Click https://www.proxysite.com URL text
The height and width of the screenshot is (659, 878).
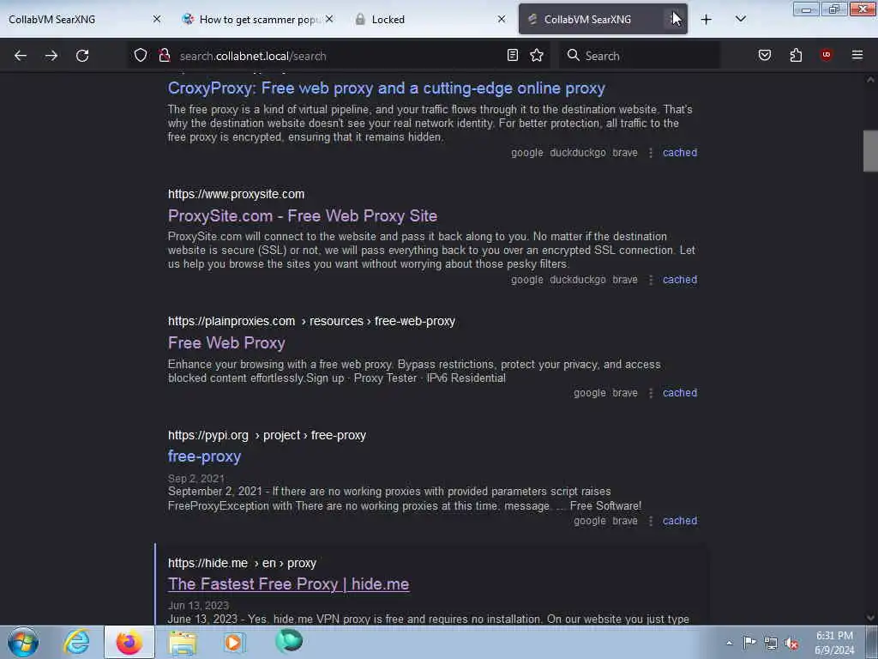(237, 194)
